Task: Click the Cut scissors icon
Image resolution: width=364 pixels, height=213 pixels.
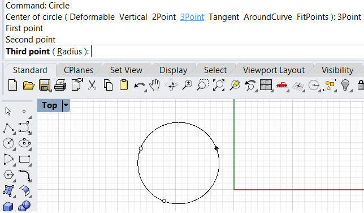Action: tap(92, 85)
